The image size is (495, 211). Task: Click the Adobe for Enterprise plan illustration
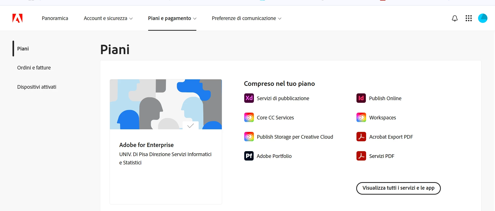[166, 104]
